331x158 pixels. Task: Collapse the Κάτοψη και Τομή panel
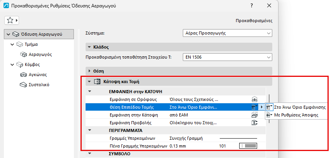[x=89, y=82]
